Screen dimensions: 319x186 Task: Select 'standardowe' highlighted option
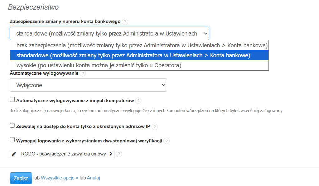(x=139, y=55)
